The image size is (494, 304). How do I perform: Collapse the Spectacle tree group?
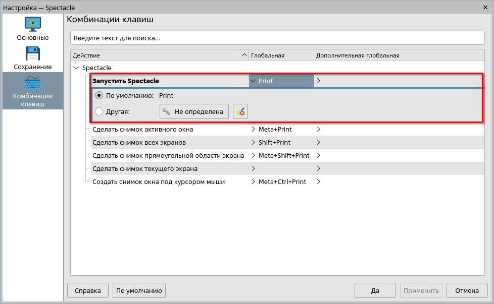tap(76, 68)
